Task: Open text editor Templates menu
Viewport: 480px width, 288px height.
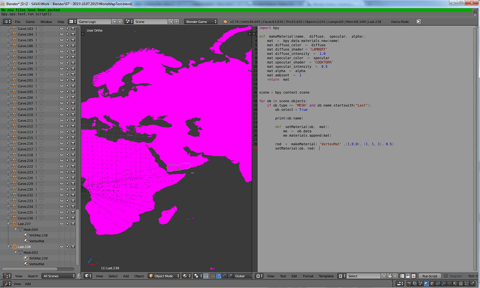Action: (326, 276)
